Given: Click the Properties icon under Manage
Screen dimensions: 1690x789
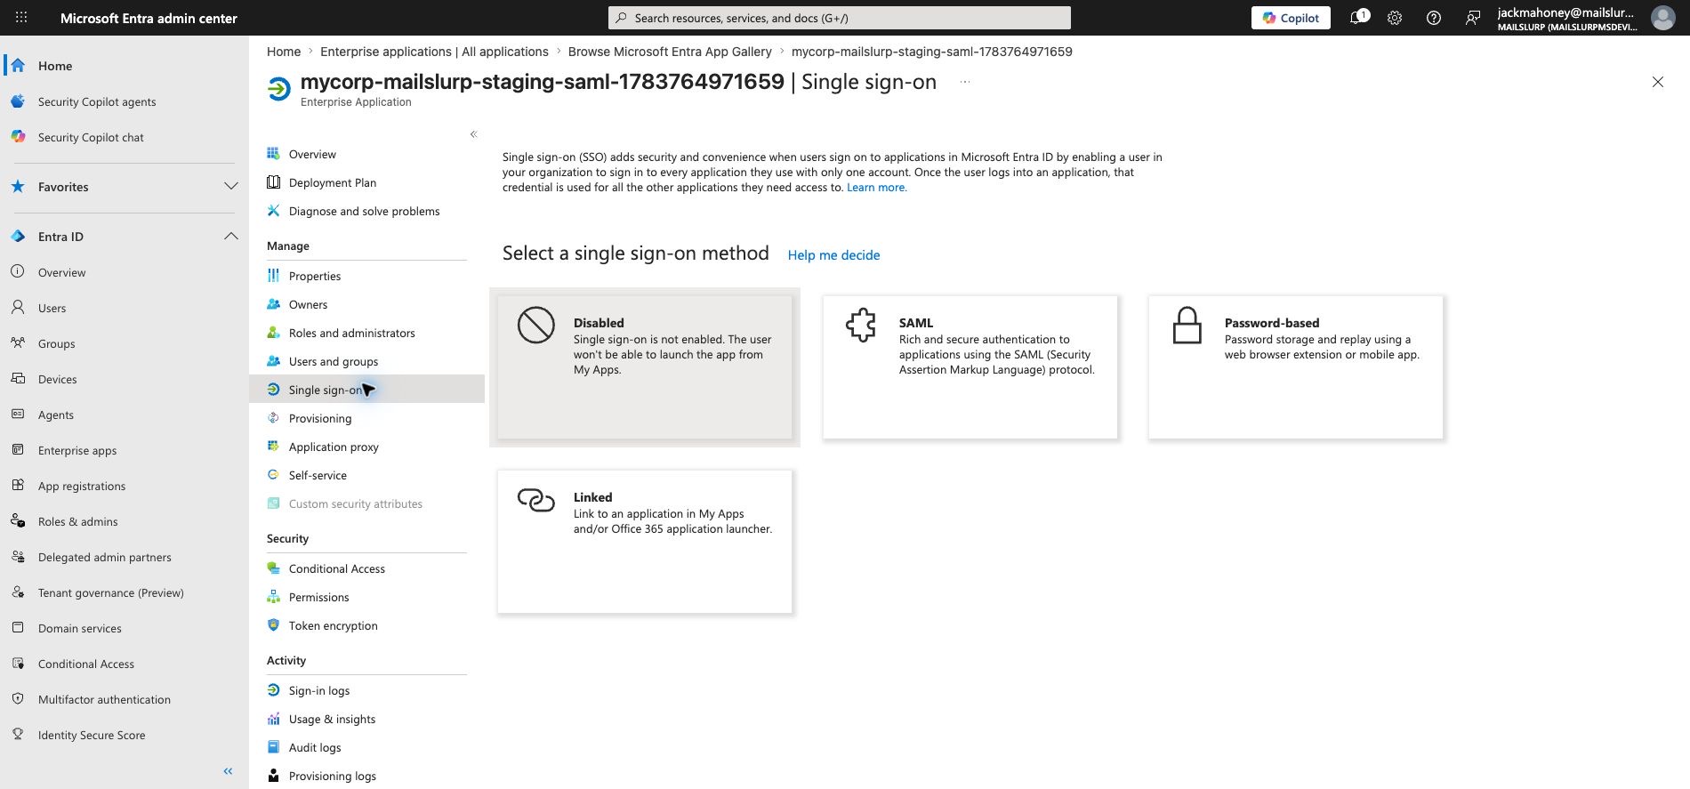Looking at the screenshot, I should [274, 276].
